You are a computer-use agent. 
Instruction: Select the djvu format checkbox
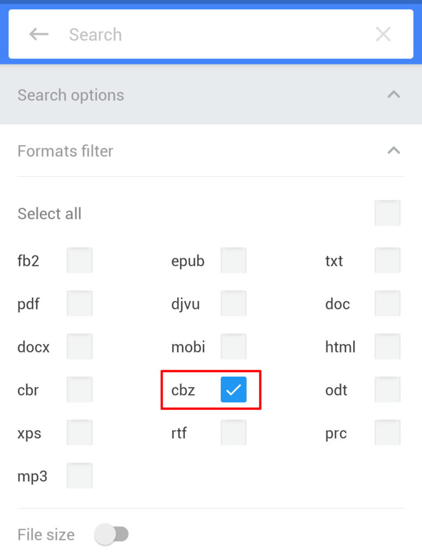pyautogui.click(x=233, y=303)
